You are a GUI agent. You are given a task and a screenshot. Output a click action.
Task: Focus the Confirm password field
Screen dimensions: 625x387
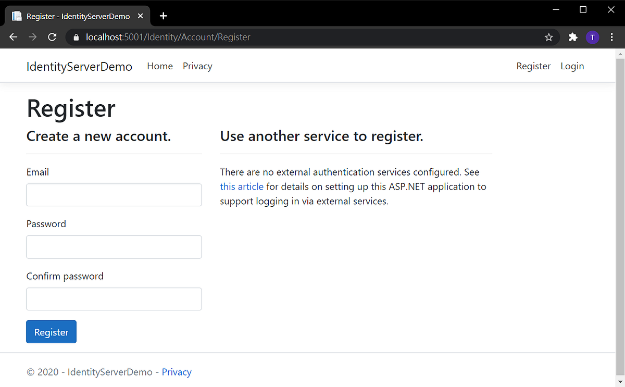point(114,298)
